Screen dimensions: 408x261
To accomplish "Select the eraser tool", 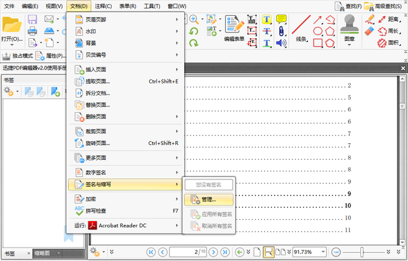I will tap(370, 31).
